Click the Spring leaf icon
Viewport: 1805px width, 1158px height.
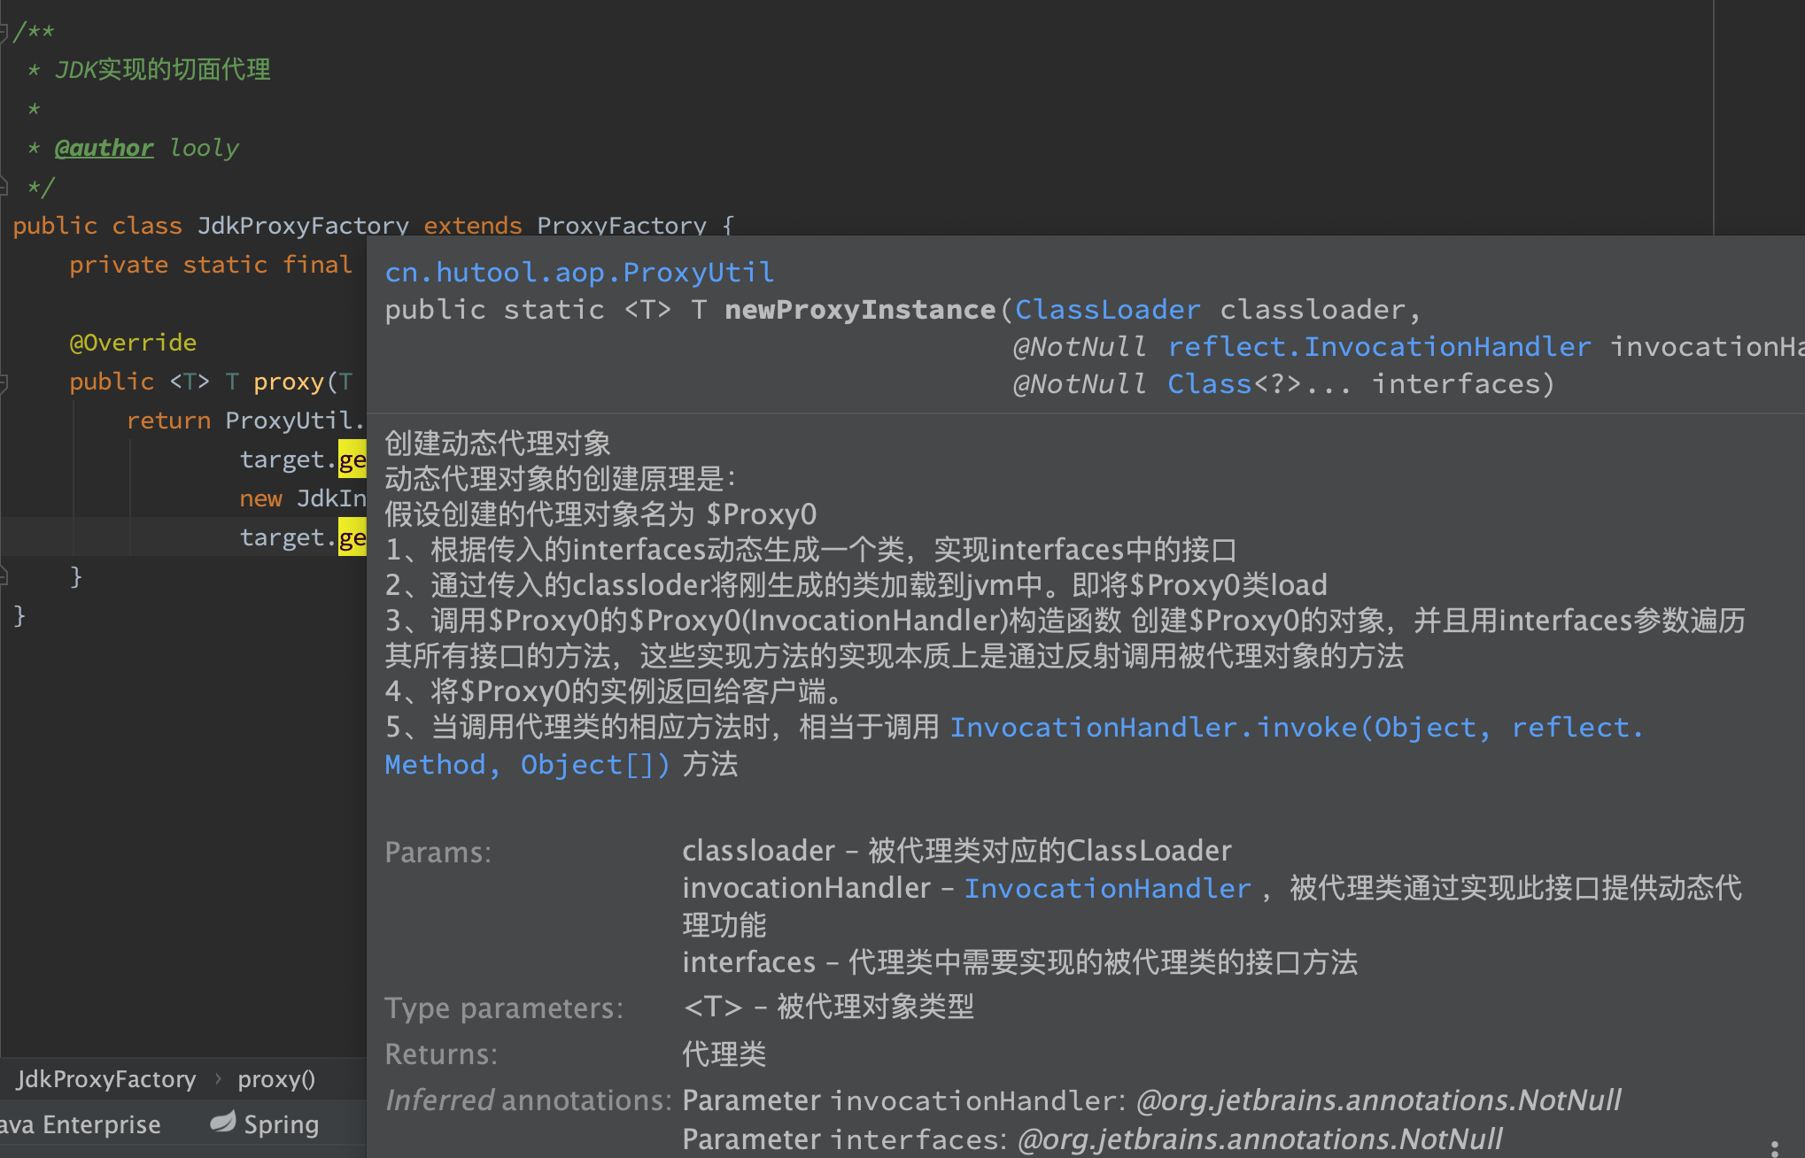click(x=222, y=1123)
